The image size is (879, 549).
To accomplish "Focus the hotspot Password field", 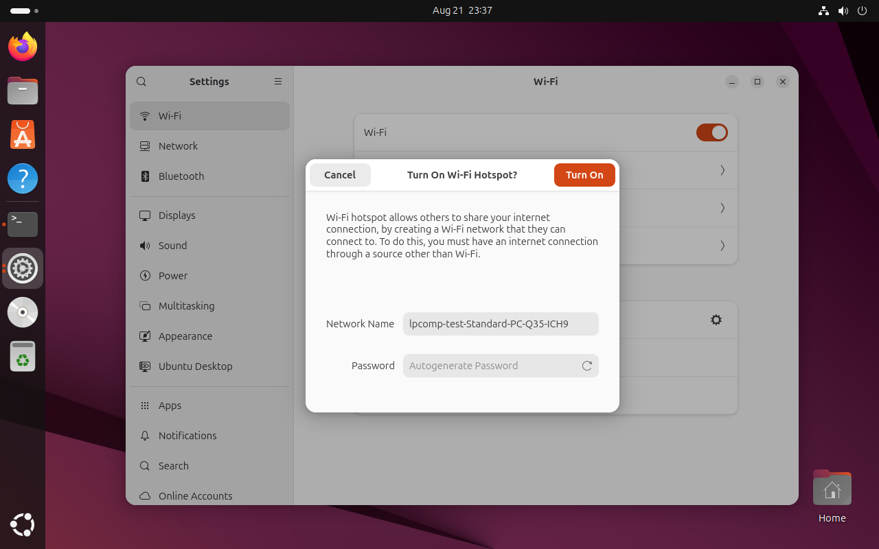I will click(x=501, y=366).
